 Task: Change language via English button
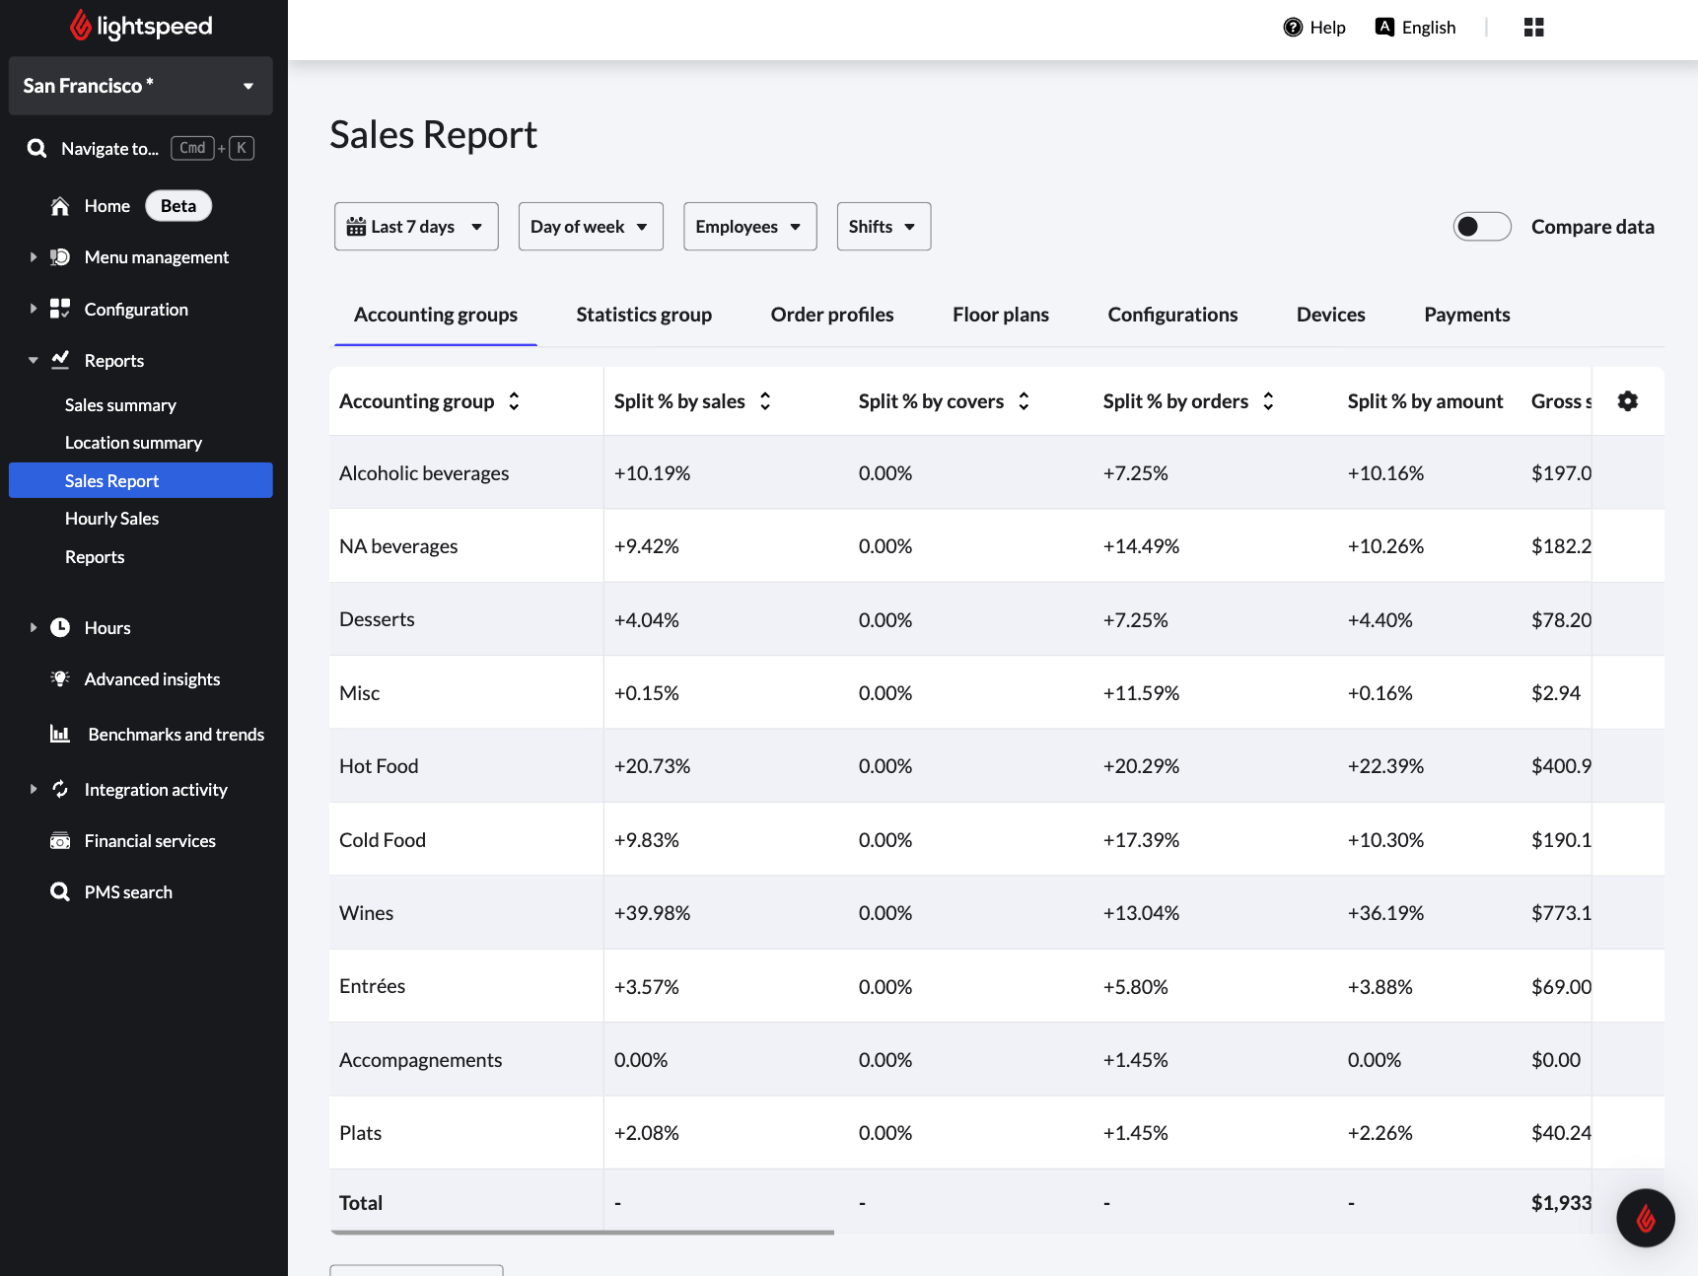coord(1415,28)
